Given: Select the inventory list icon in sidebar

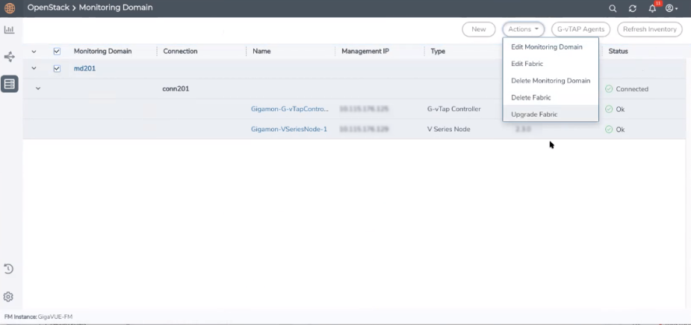Looking at the screenshot, I should (x=9, y=84).
